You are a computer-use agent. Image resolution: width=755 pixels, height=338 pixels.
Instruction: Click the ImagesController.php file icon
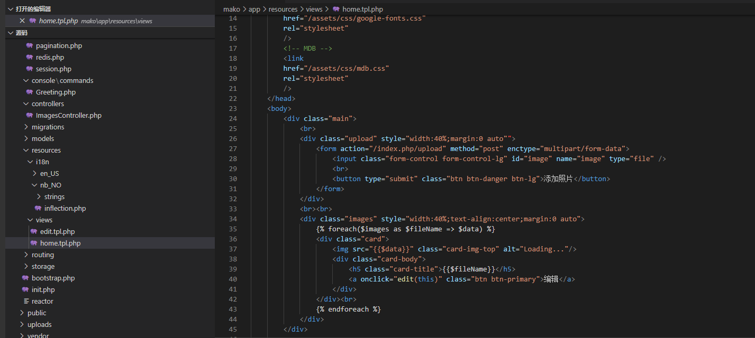point(30,116)
